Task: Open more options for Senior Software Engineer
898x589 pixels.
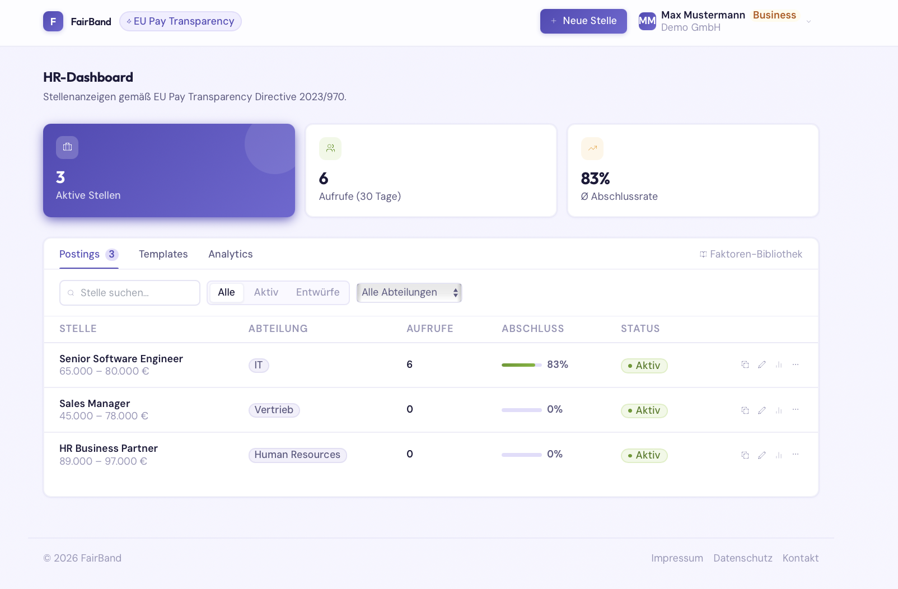Action: click(x=796, y=364)
